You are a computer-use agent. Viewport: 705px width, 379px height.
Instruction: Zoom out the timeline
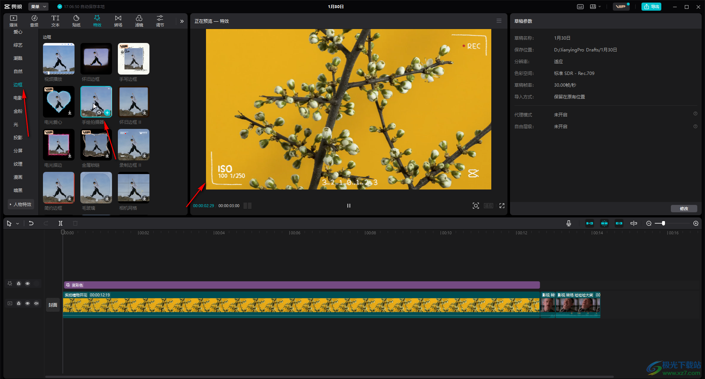[649, 223]
